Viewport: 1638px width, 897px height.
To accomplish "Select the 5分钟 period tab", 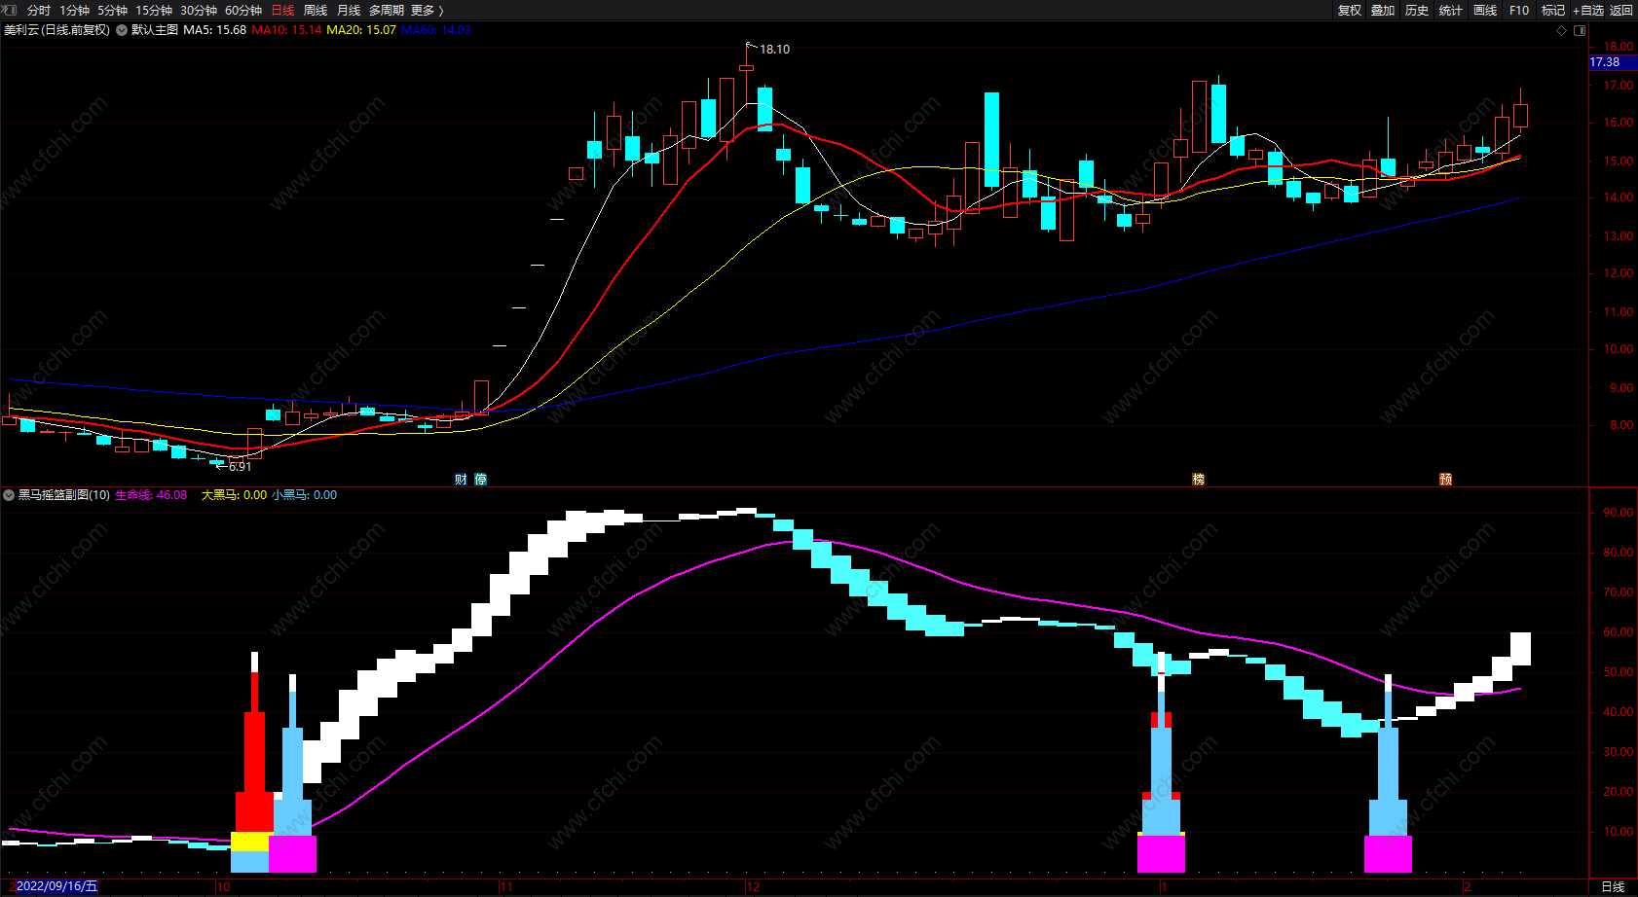I will 112,11.
